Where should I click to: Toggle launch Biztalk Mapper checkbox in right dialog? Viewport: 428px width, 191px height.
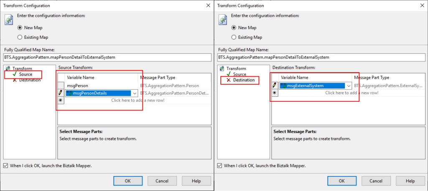219,166
